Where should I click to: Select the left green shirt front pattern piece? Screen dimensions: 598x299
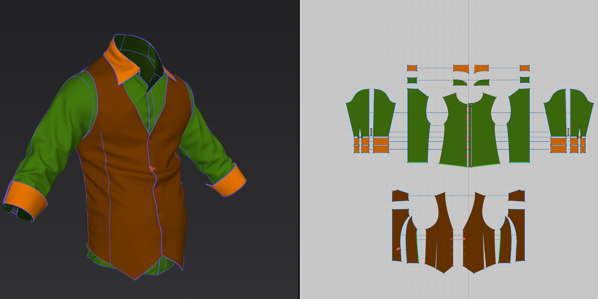[x=455, y=132]
